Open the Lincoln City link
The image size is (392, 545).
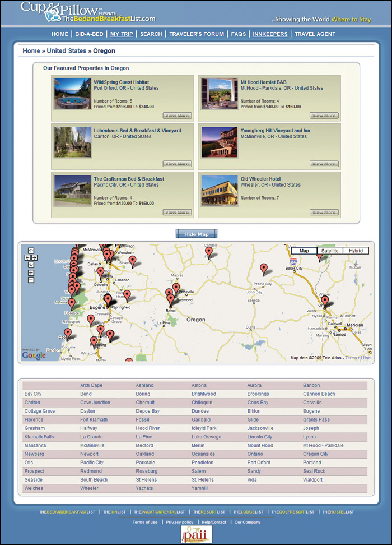(x=259, y=437)
